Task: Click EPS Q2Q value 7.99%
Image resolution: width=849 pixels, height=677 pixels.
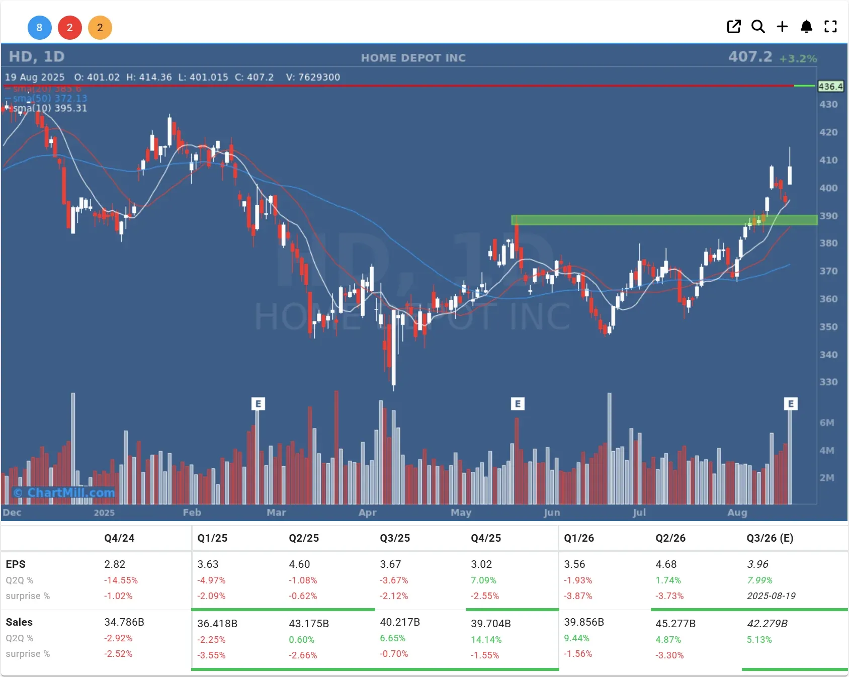Action: pyautogui.click(x=759, y=580)
